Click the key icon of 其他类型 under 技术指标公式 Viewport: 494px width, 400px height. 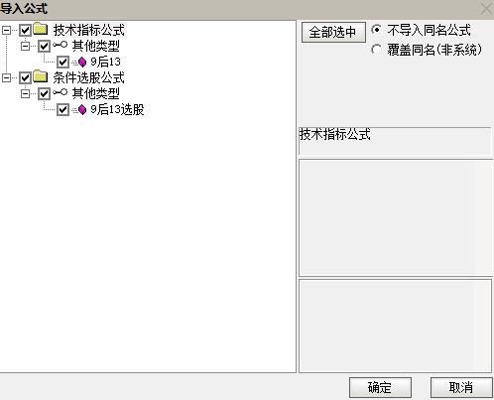(61, 45)
